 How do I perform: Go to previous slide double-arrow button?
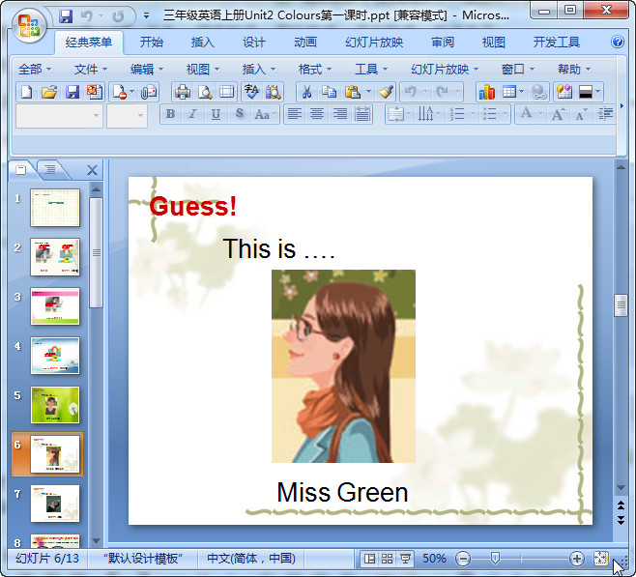tap(621, 505)
